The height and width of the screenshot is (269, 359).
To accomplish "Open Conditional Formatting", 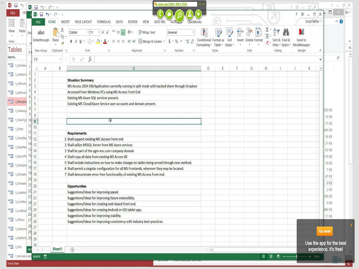I will pyautogui.click(x=204, y=33).
